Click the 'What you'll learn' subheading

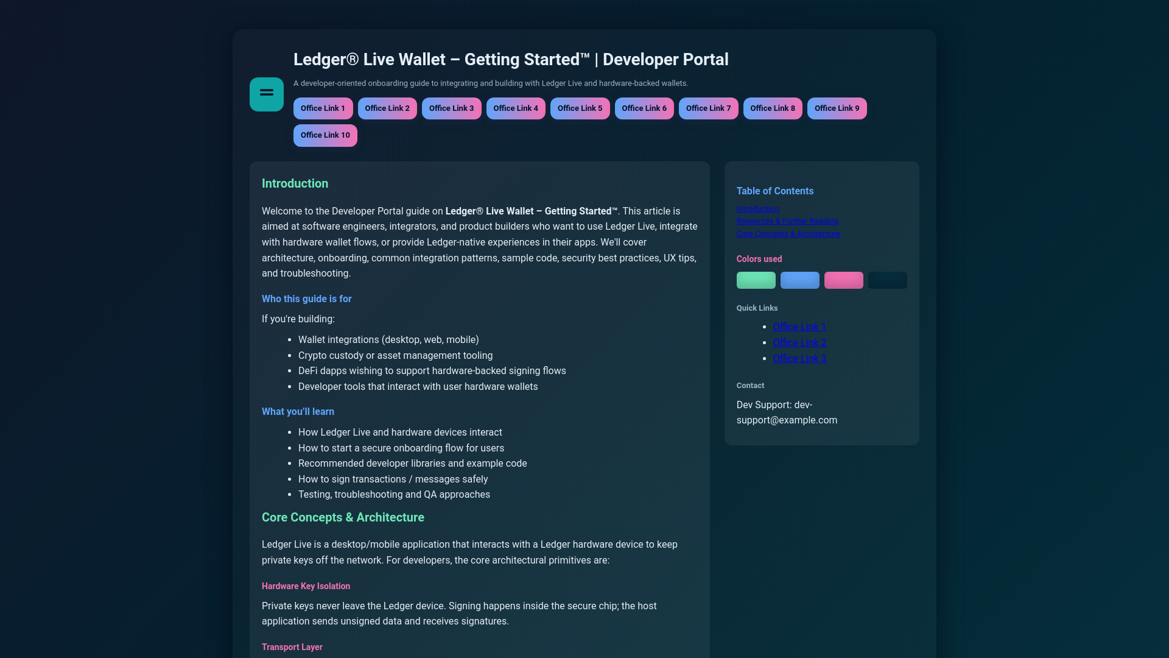pyautogui.click(x=298, y=412)
